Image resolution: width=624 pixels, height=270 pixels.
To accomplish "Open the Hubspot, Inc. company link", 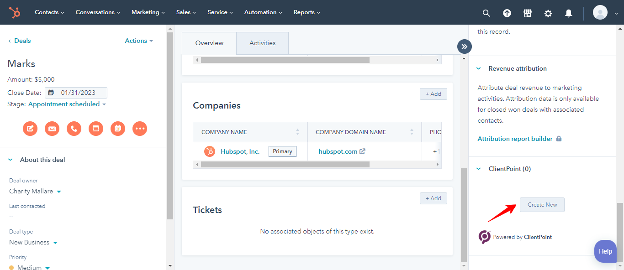I will point(240,151).
